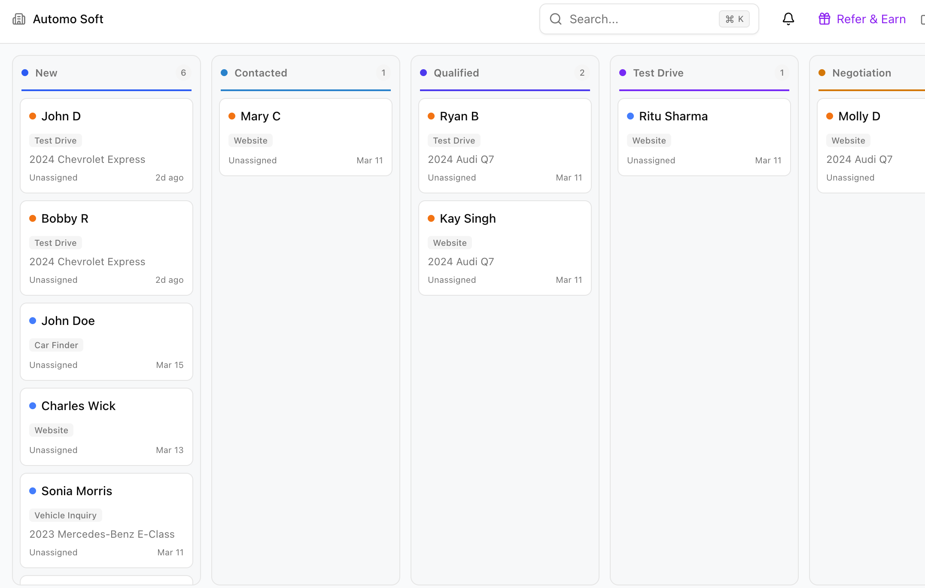Screen dimensions: 925x588
Task: Click the search magnifier icon
Action: 556,19
